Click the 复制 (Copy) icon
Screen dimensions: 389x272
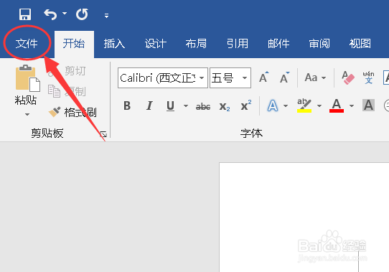coord(54,91)
